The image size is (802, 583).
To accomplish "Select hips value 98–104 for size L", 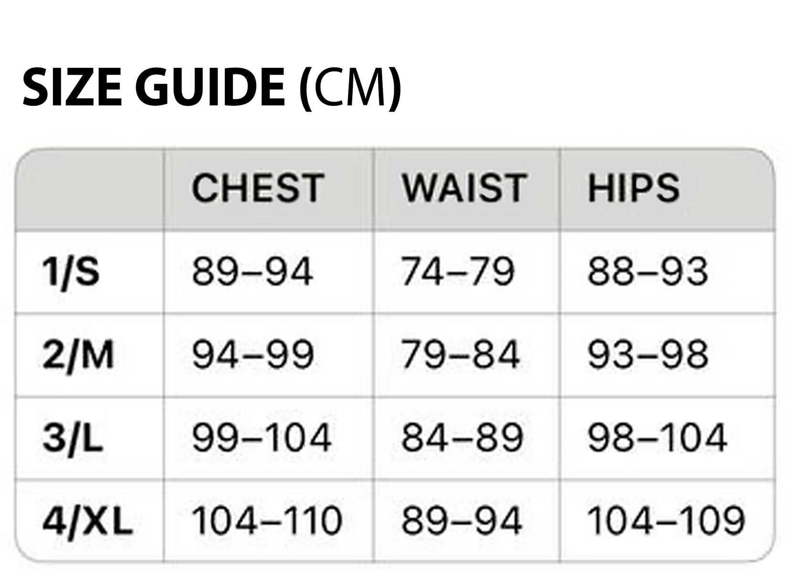I will coord(658,437).
